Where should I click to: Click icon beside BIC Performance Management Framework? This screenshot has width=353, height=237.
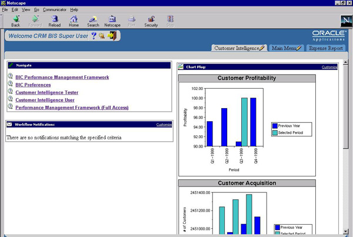click(x=11, y=76)
